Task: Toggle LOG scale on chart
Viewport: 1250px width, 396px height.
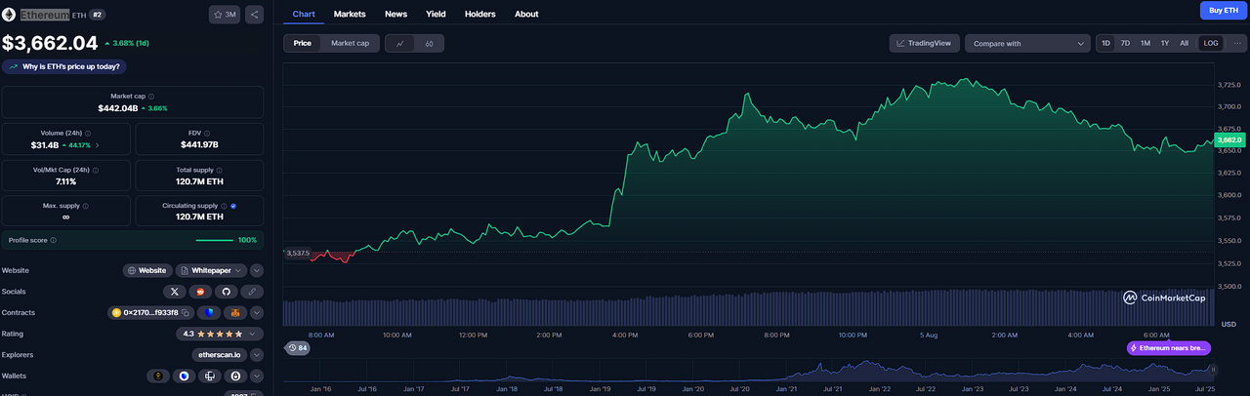Action: 1211,43
